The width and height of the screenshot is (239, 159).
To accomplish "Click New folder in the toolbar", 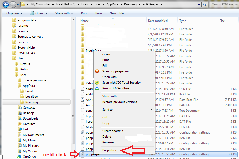I will [117, 13].
